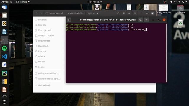
Task: Open LibreOffice Writer from the dock
Action: (4, 32)
